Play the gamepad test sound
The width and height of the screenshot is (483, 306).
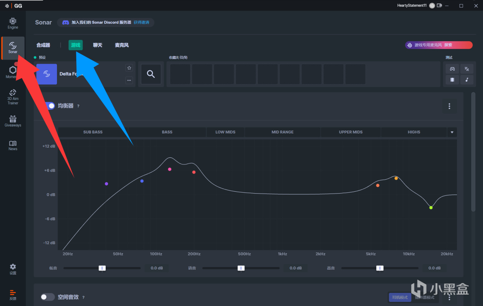tap(452, 69)
